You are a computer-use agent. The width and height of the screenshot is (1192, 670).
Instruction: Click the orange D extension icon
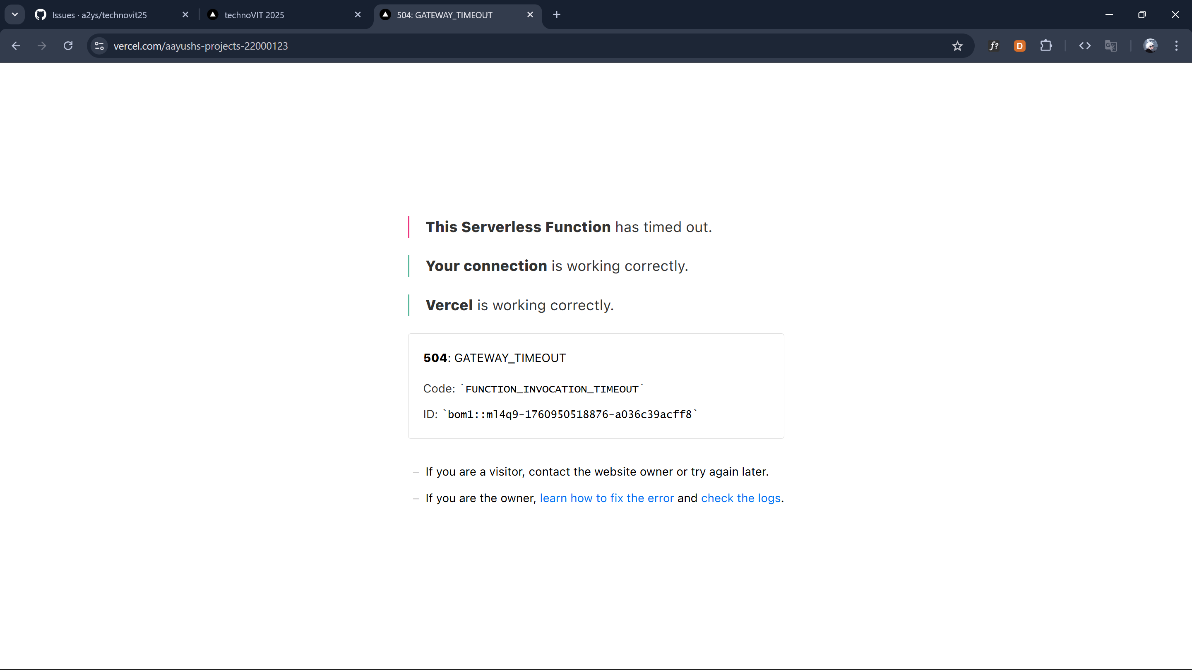pyautogui.click(x=1019, y=46)
